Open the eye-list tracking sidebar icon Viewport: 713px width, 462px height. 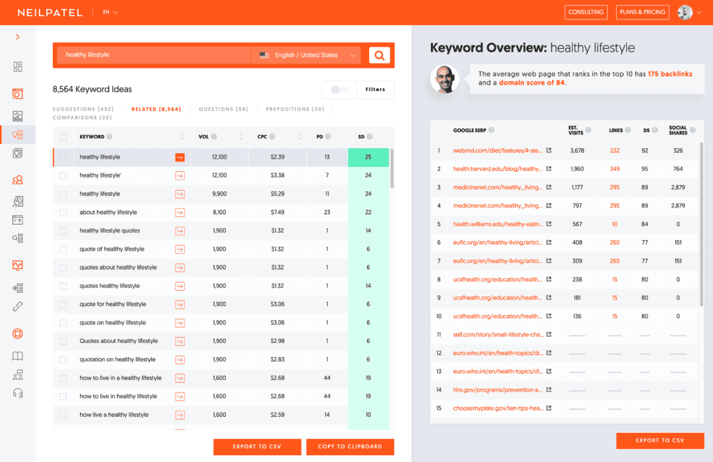[17, 288]
